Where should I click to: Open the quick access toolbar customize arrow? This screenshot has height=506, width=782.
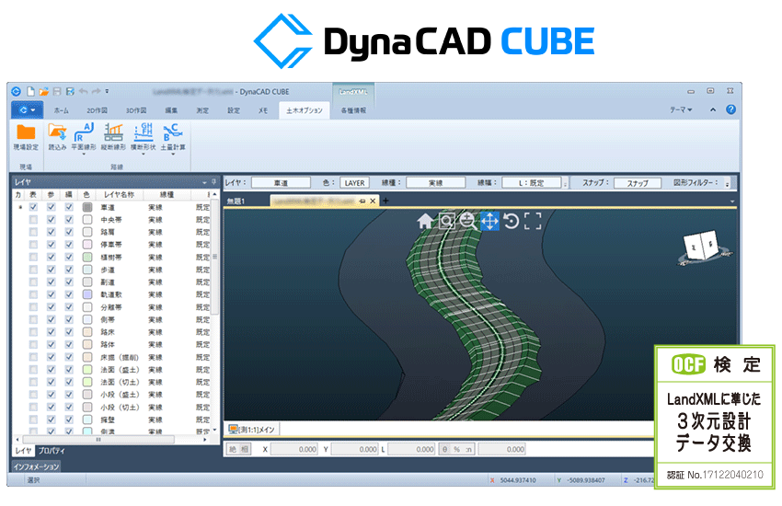pyautogui.click(x=107, y=92)
